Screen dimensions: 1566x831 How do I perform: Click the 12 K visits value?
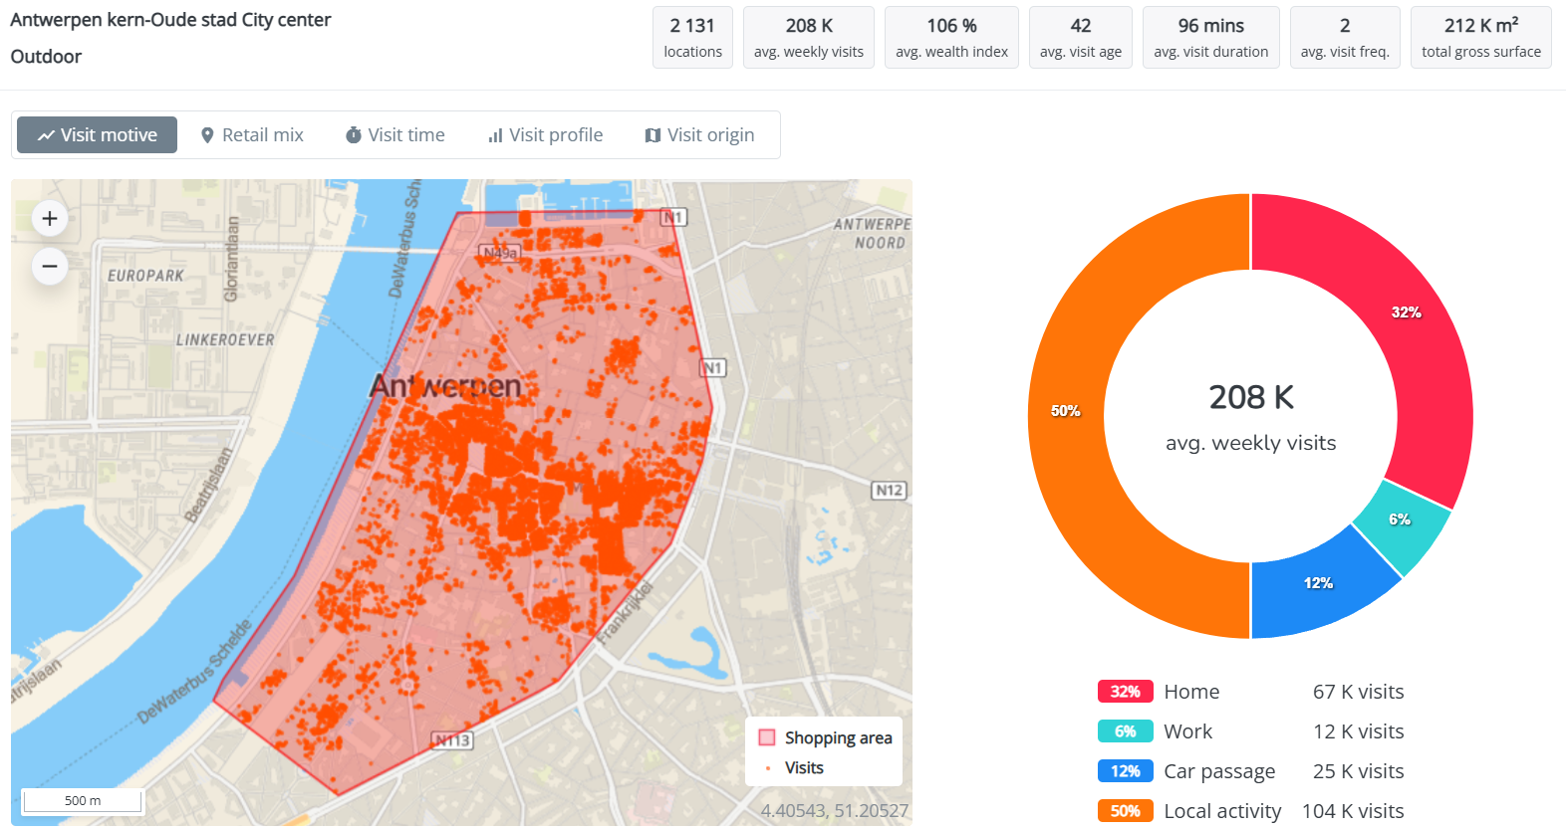click(x=1358, y=731)
